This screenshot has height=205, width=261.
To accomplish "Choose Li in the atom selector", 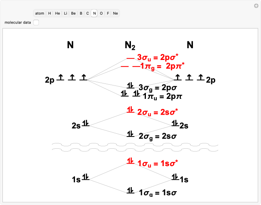I will click(66, 13).
